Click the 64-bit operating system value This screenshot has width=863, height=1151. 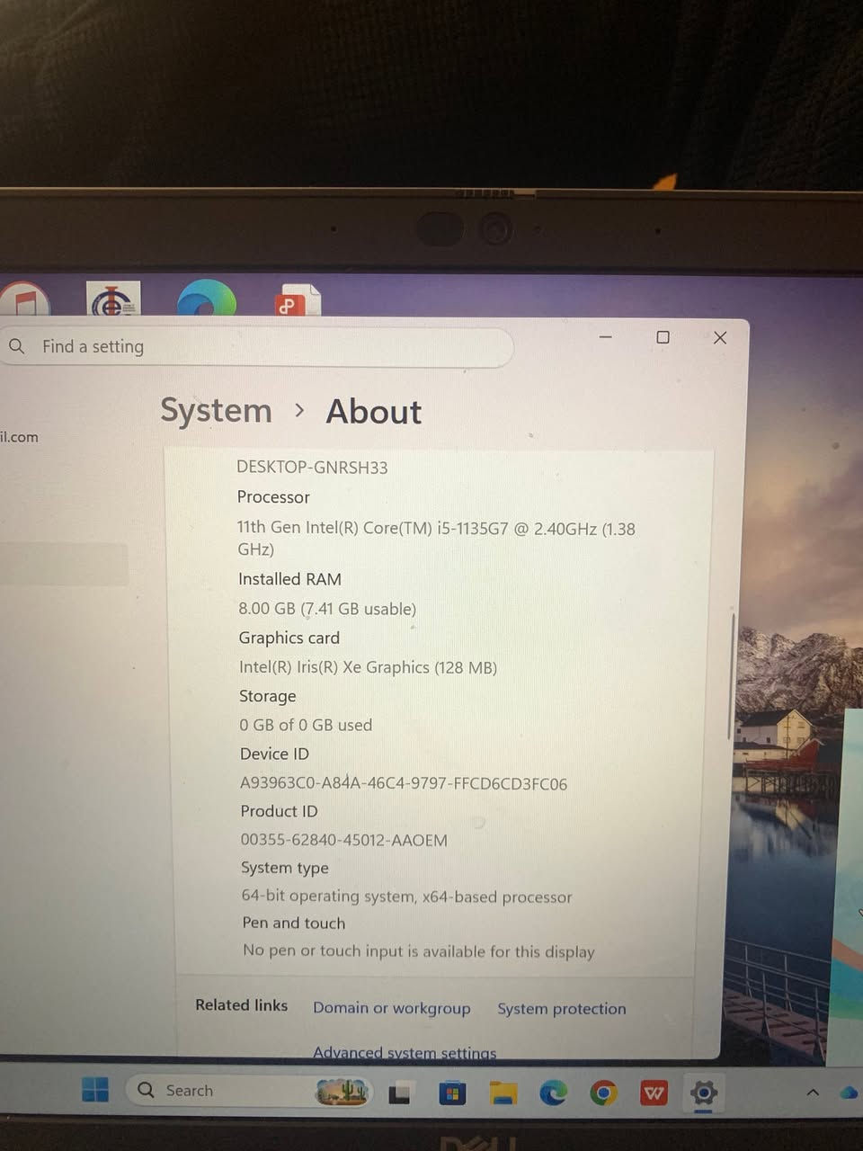click(406, 897)
